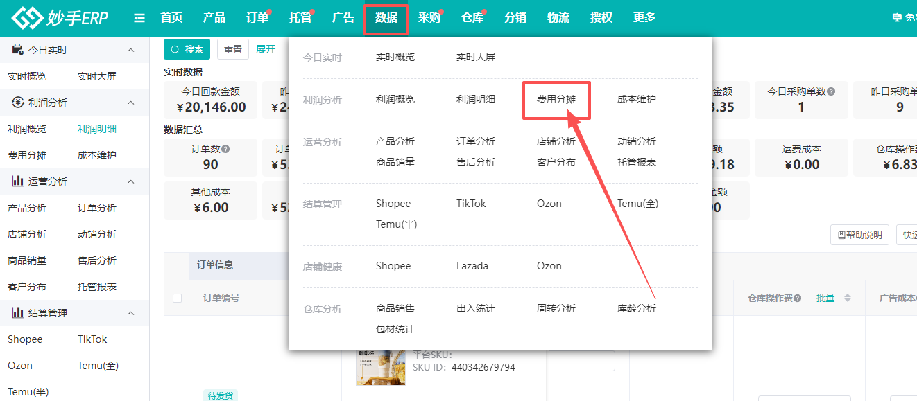Click the 帮助说明 help button
917x401 pixels.
point(859,235)
